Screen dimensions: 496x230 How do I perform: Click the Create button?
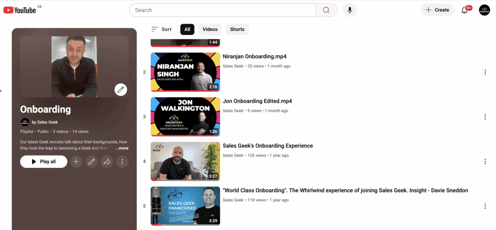click(437, 10)
